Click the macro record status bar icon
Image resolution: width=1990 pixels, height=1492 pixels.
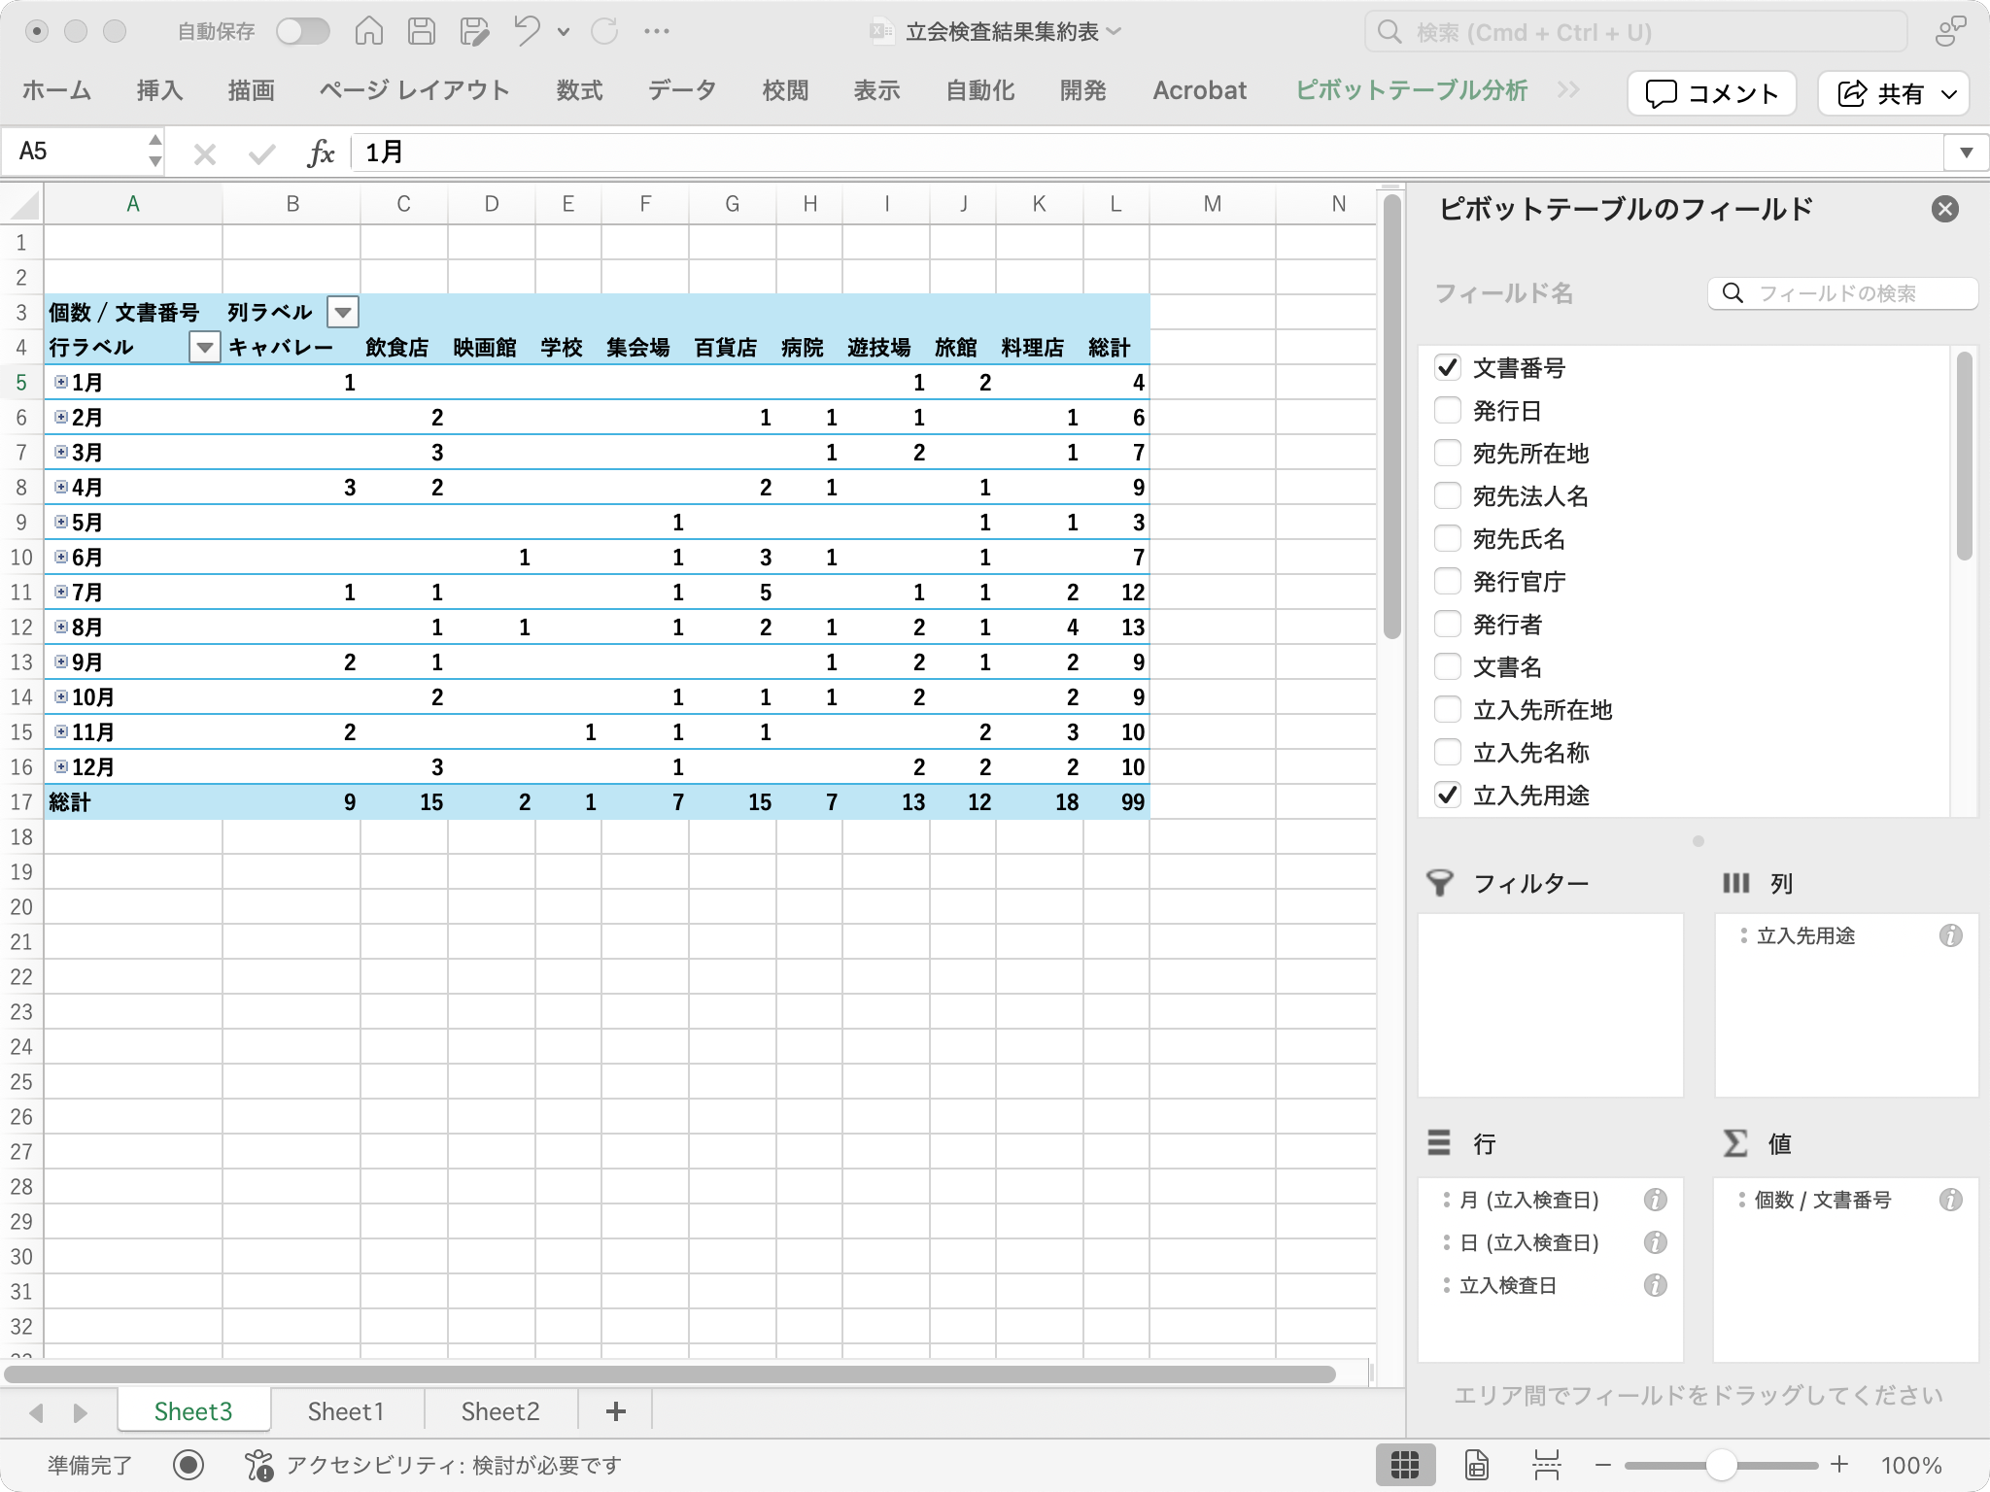click(189, 1465)
